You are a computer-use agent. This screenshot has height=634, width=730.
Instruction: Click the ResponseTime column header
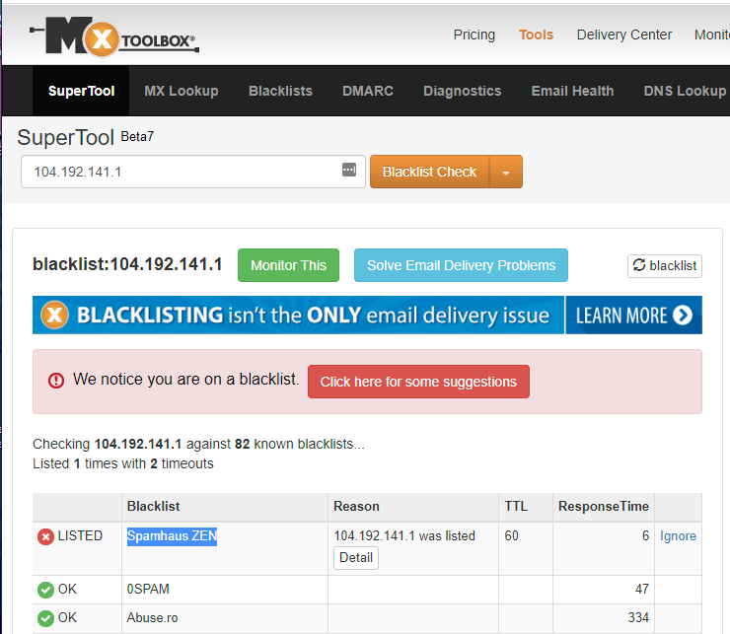coord(604,507)
